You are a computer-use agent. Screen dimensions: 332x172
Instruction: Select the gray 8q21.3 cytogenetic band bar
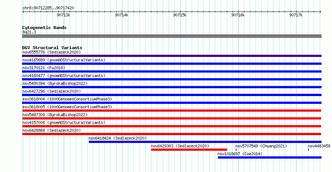coord(172,36)
